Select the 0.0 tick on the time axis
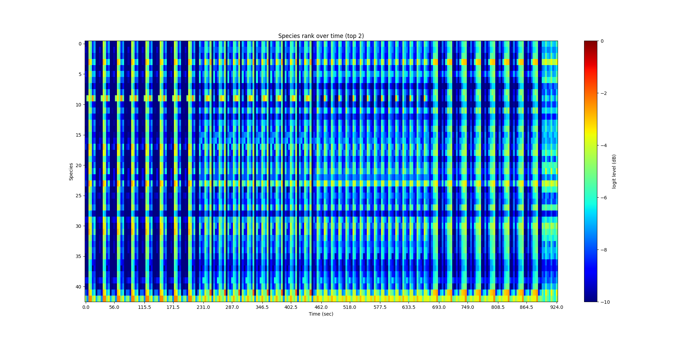This screenshot has width=678, height=339. click(86, 307)
